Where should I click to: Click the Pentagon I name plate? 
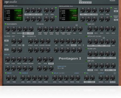[x=70, y=58]
